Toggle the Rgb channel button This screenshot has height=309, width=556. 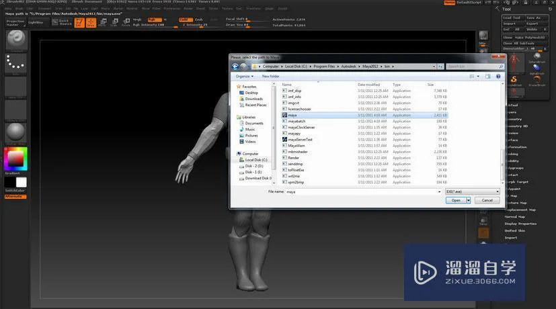click(155, 19)
